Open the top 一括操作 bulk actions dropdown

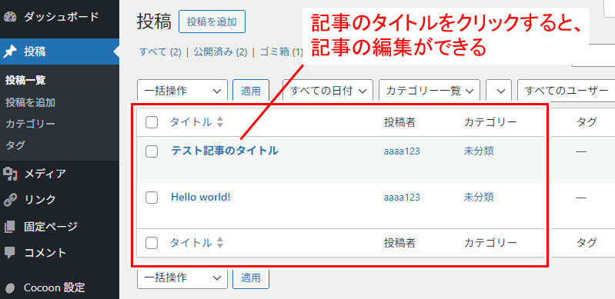coord(182,91)
